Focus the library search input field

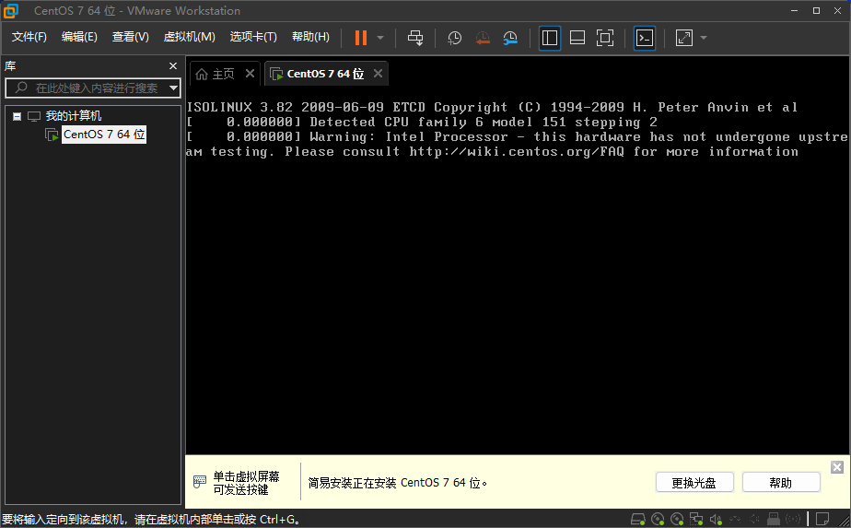pyautogui.click(x=91, y=88)
